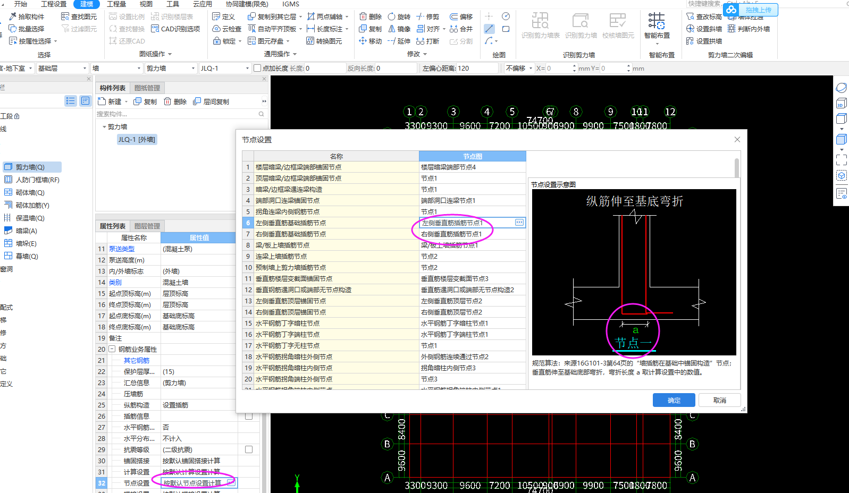The height and width of the screenshot is (493, 849).
Task: Choose the 批量选择 batch select tool
Action: [x=27, y=29]
